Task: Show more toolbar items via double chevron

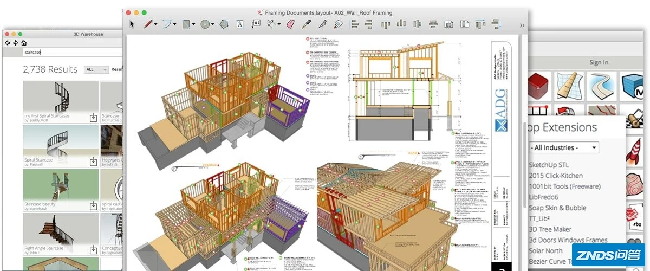Action: [x=522, y=25]
